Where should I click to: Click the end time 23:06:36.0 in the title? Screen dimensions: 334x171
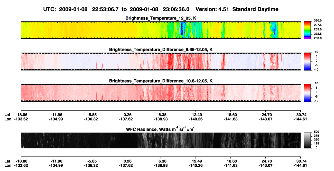point(176,9)
